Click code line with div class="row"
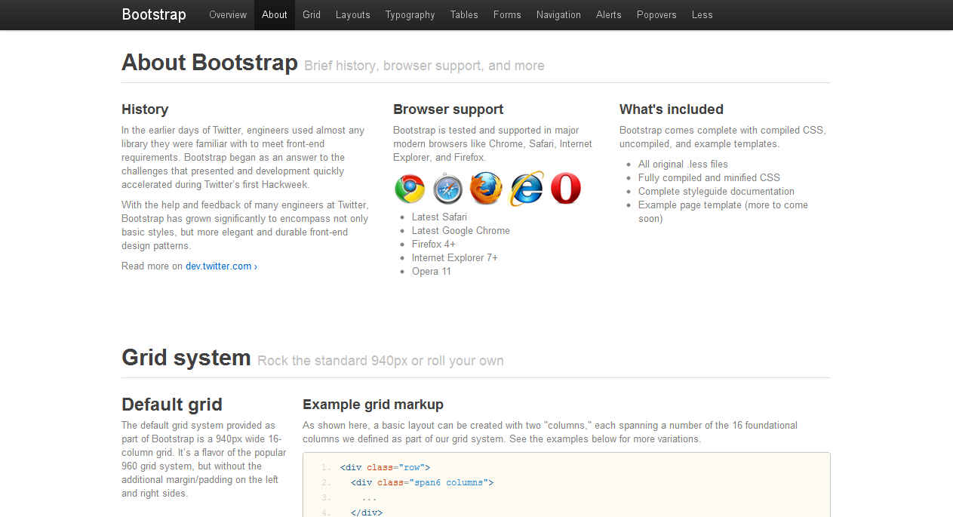Image resolution: width=953 pixels, height=517 pixels. [385, 467]
